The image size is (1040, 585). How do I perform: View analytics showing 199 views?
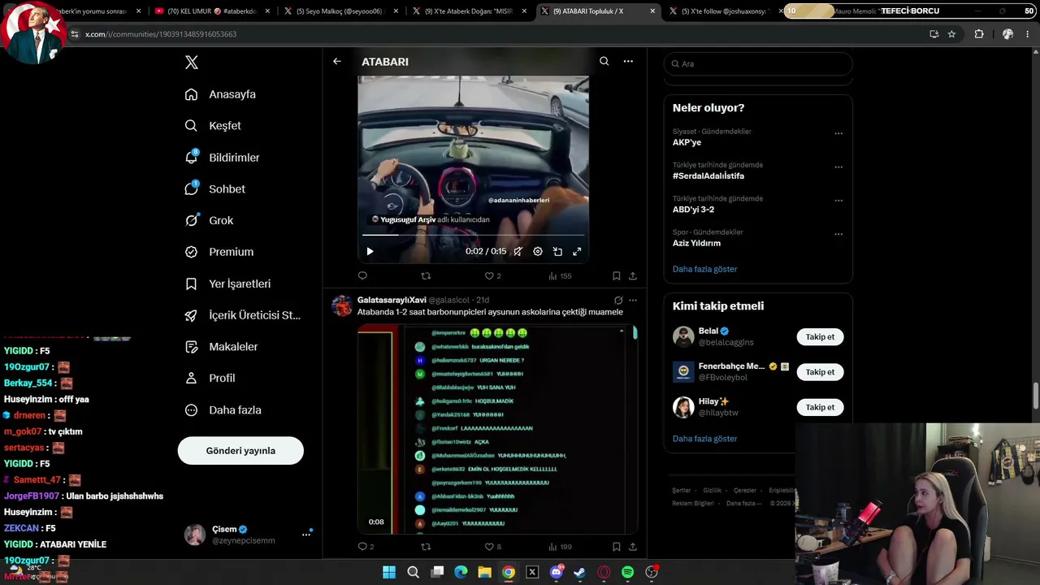click(x=560, y=547)
